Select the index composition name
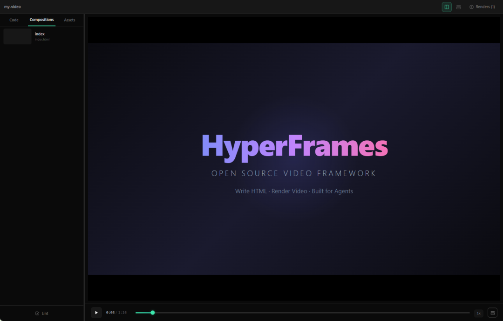This screenshot has width=503, height=321. point(40,34)
